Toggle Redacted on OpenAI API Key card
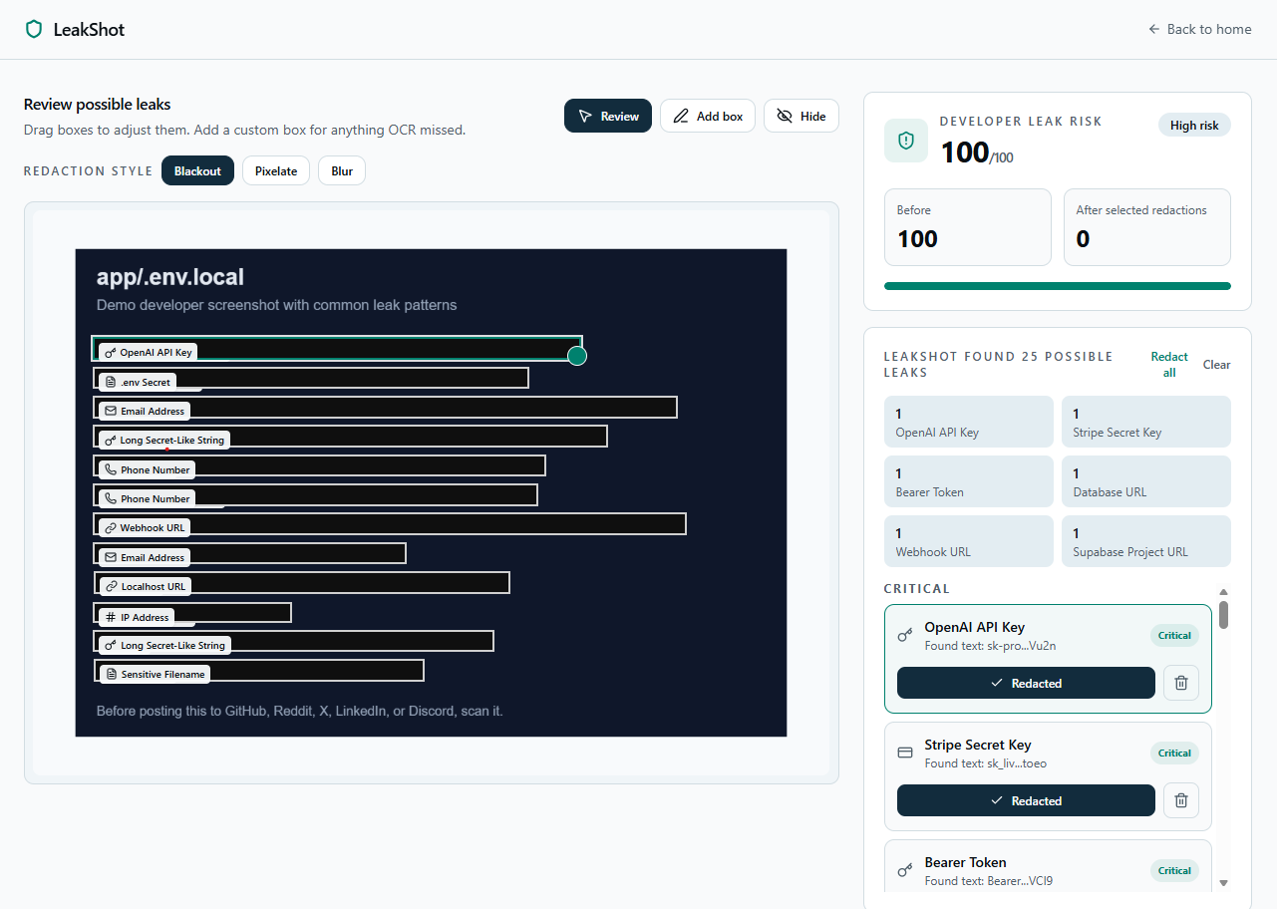The width and height of the screenshot is (1277, 909). (1026, 683)
